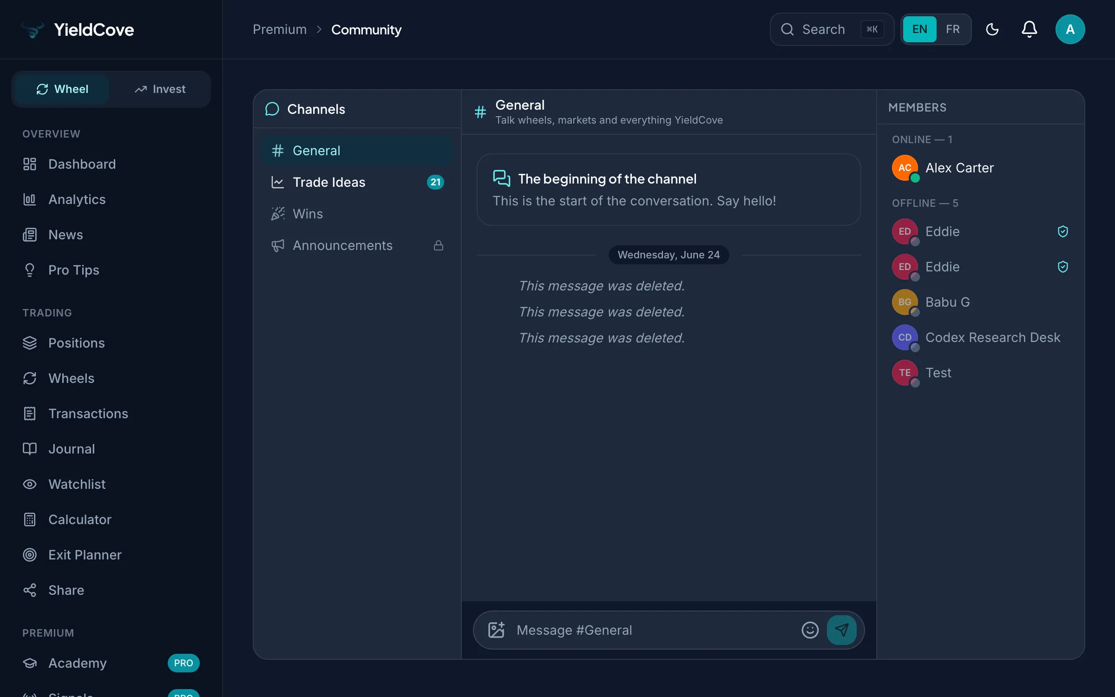Click the 21 unread badge on Trade Ideas
The height and width of the screenshot is (697, 1115).
pyautogui.click(x=435, y=182)
